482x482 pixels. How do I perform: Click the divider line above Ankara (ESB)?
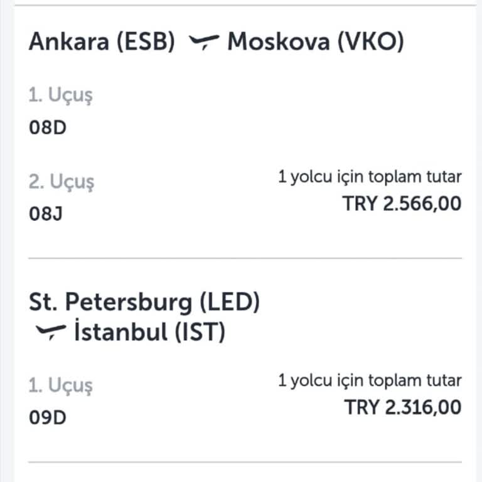pyautogui.click(x=245, y=6)
